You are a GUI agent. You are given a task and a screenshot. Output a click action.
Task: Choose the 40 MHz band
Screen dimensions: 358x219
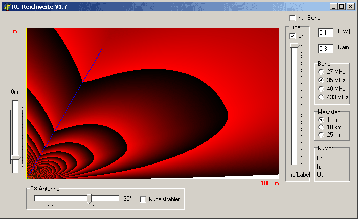click(x=321, y=89)
